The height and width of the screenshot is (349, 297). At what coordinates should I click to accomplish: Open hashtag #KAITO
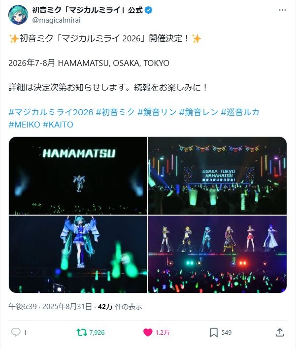tap(58, 125)
